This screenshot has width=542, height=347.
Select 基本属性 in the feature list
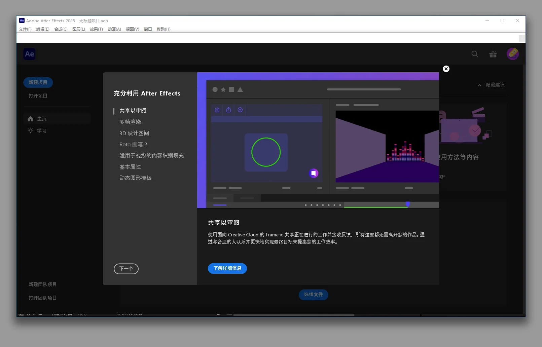pyautogui.click(x=130, y=167)
